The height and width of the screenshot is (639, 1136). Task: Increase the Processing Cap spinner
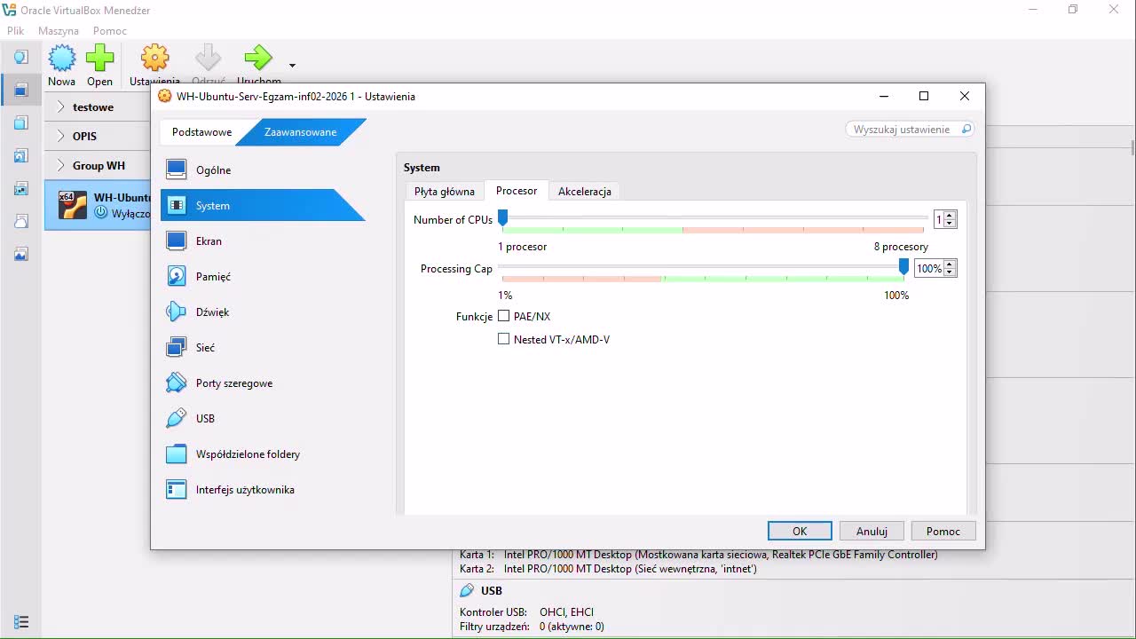pos(950,264)
